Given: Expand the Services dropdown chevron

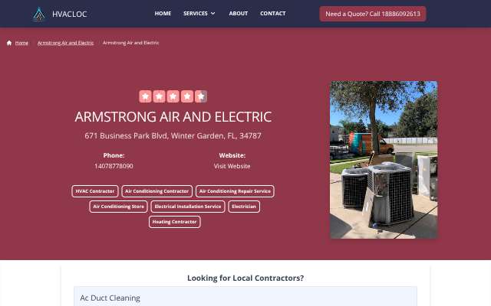Looking at the screenshot, I should pos(213,14).
